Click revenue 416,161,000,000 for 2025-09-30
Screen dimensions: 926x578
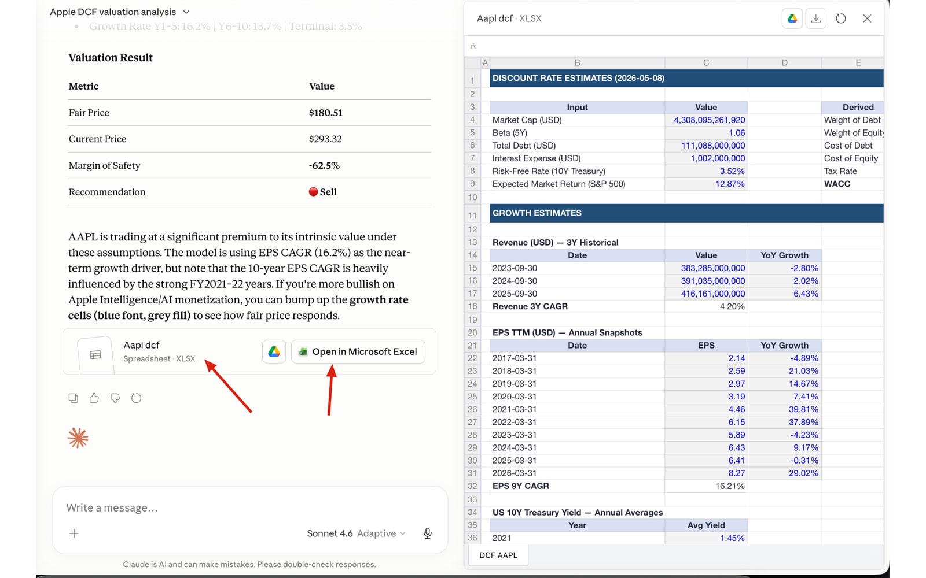click(x=706, y=294)
